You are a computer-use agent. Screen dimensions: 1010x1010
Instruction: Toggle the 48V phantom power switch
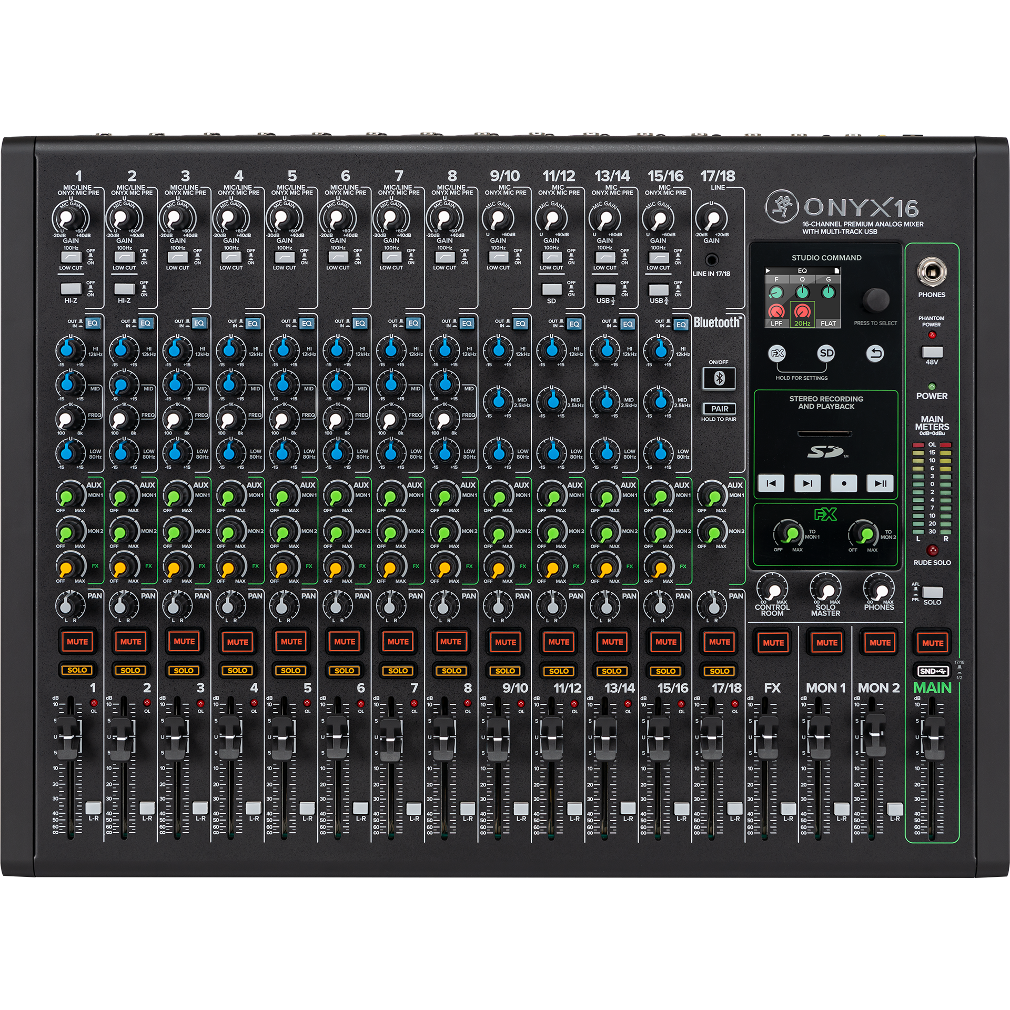pyautogui.click(x=932, y=351)
